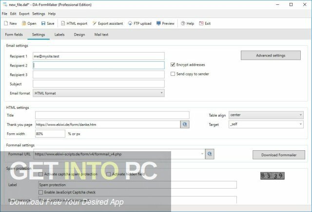
Task: Expand the Formmail URL combo box
Action: coord(202,154)
